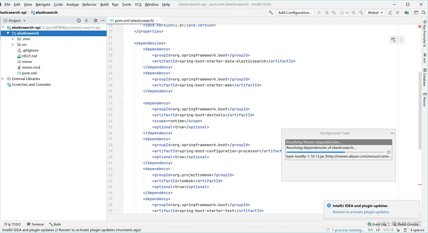This screenshot has width=428, height=233.
Task: Open Project Structure from the toolbar icon
Action: pyautogui.click(x=407, y=12)
